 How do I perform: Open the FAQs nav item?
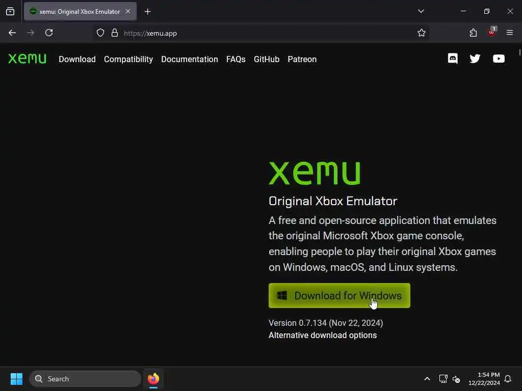[236, 59]
